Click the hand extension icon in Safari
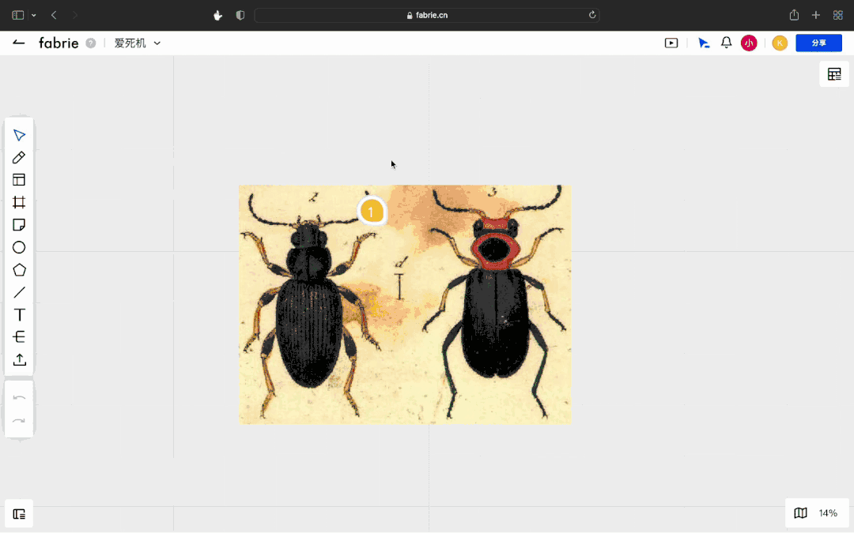The height and width of the screenshot is (533, 854). pyautogui.click(x=218, y=15)
